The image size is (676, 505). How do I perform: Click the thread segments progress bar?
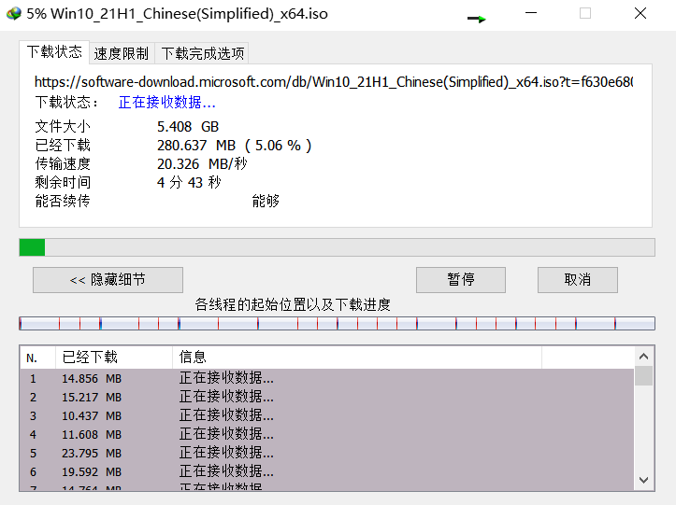click(x=337, y=323)
